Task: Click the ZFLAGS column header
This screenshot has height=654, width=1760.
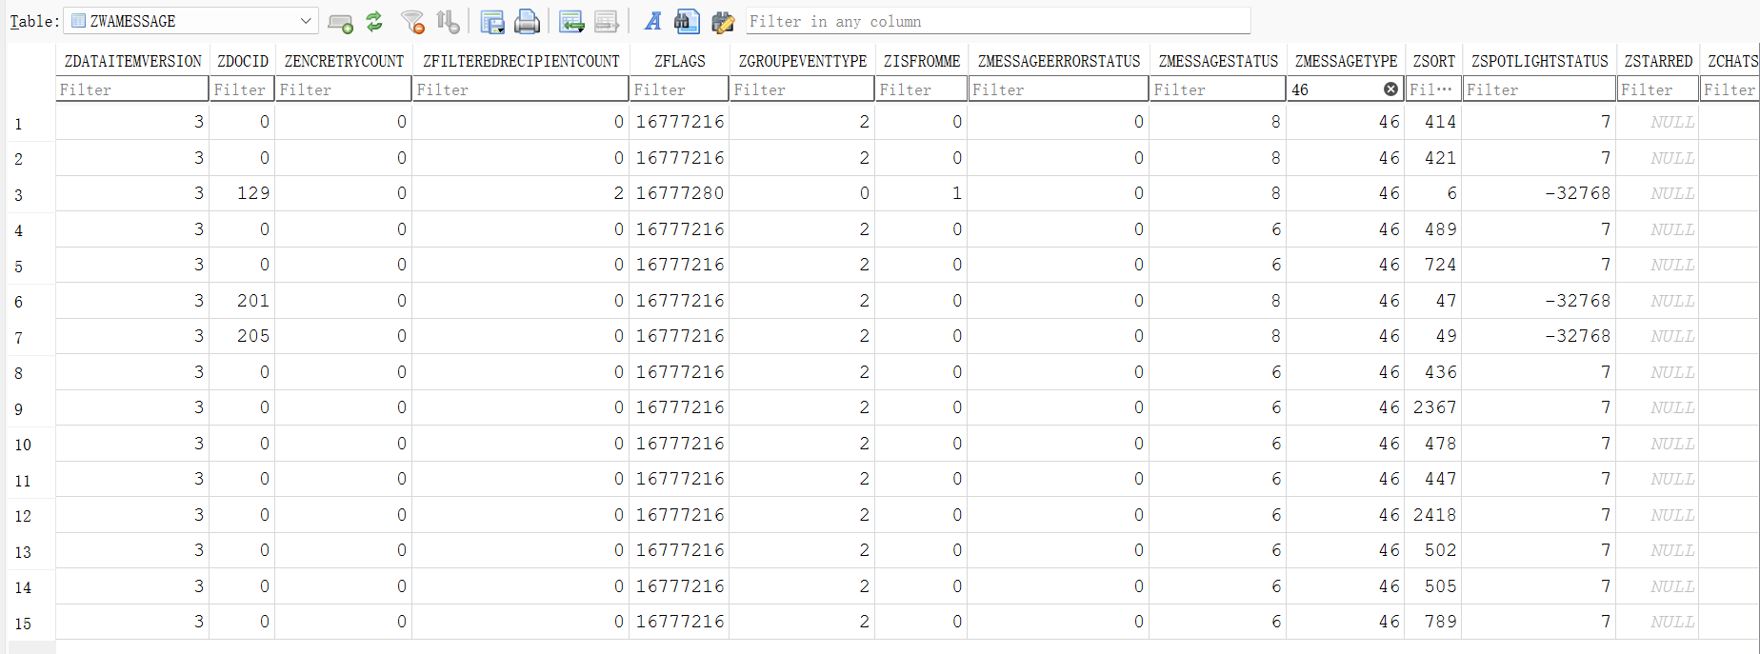Action: [680, 61]
